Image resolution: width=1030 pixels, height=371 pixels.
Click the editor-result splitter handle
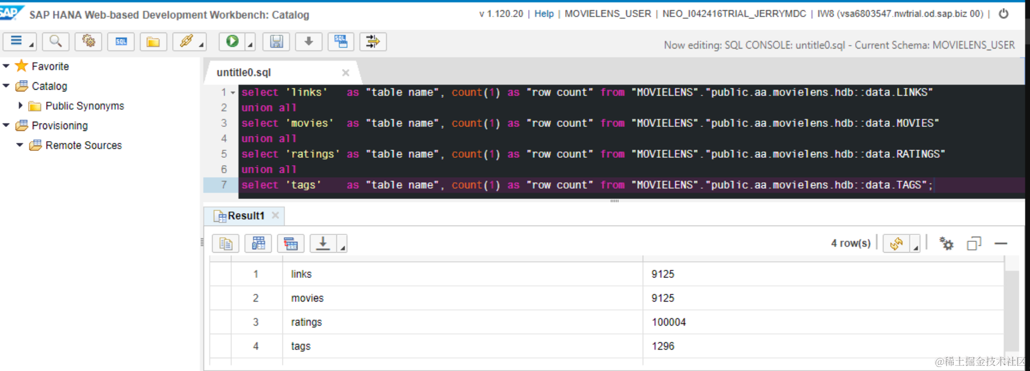point(614,201)
